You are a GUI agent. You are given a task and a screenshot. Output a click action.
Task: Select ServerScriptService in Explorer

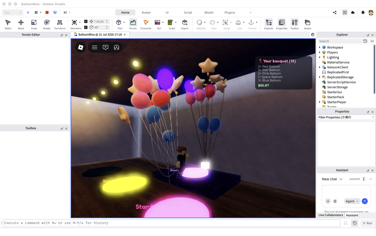pos(341,82)
